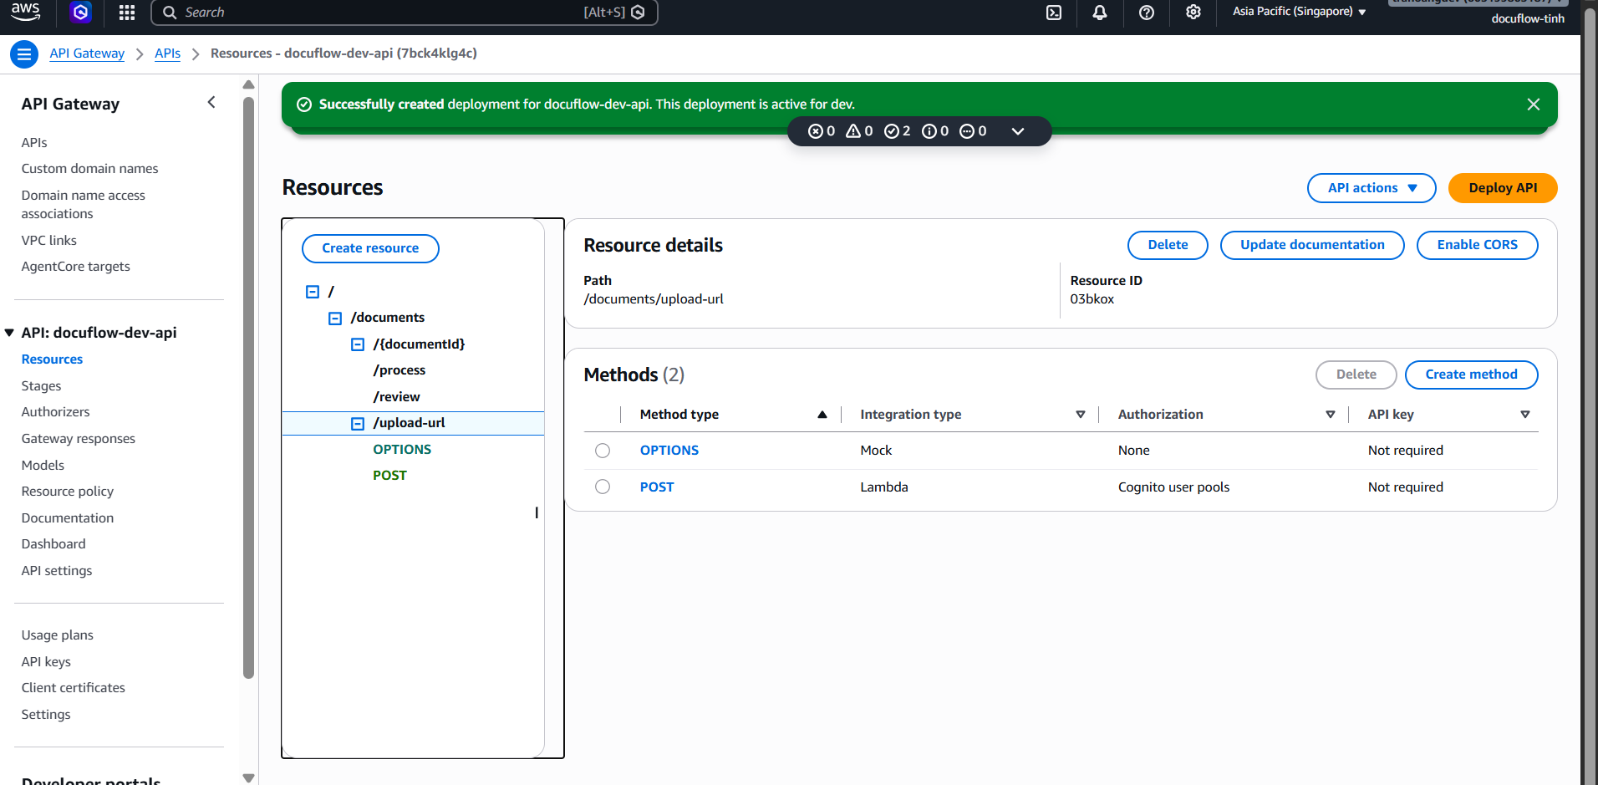Show the info count in status pill

(935, 131)
